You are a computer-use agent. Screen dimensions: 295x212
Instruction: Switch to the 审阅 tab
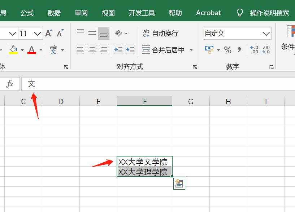pyautogui.click(x=81, y=13)
